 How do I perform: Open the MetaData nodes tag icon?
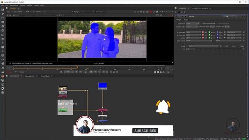(x=3, y=64)
